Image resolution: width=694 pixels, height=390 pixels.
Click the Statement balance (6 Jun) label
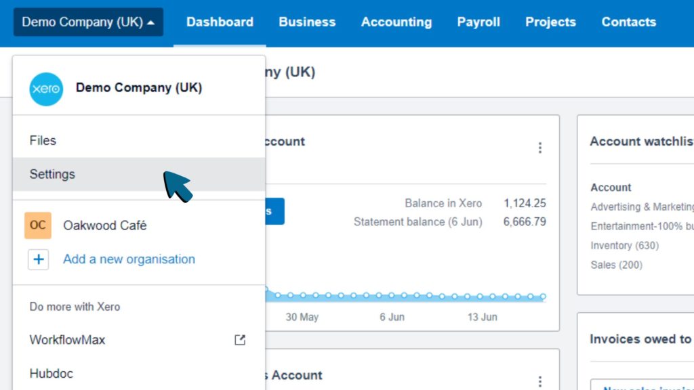[x=417, y=222]
